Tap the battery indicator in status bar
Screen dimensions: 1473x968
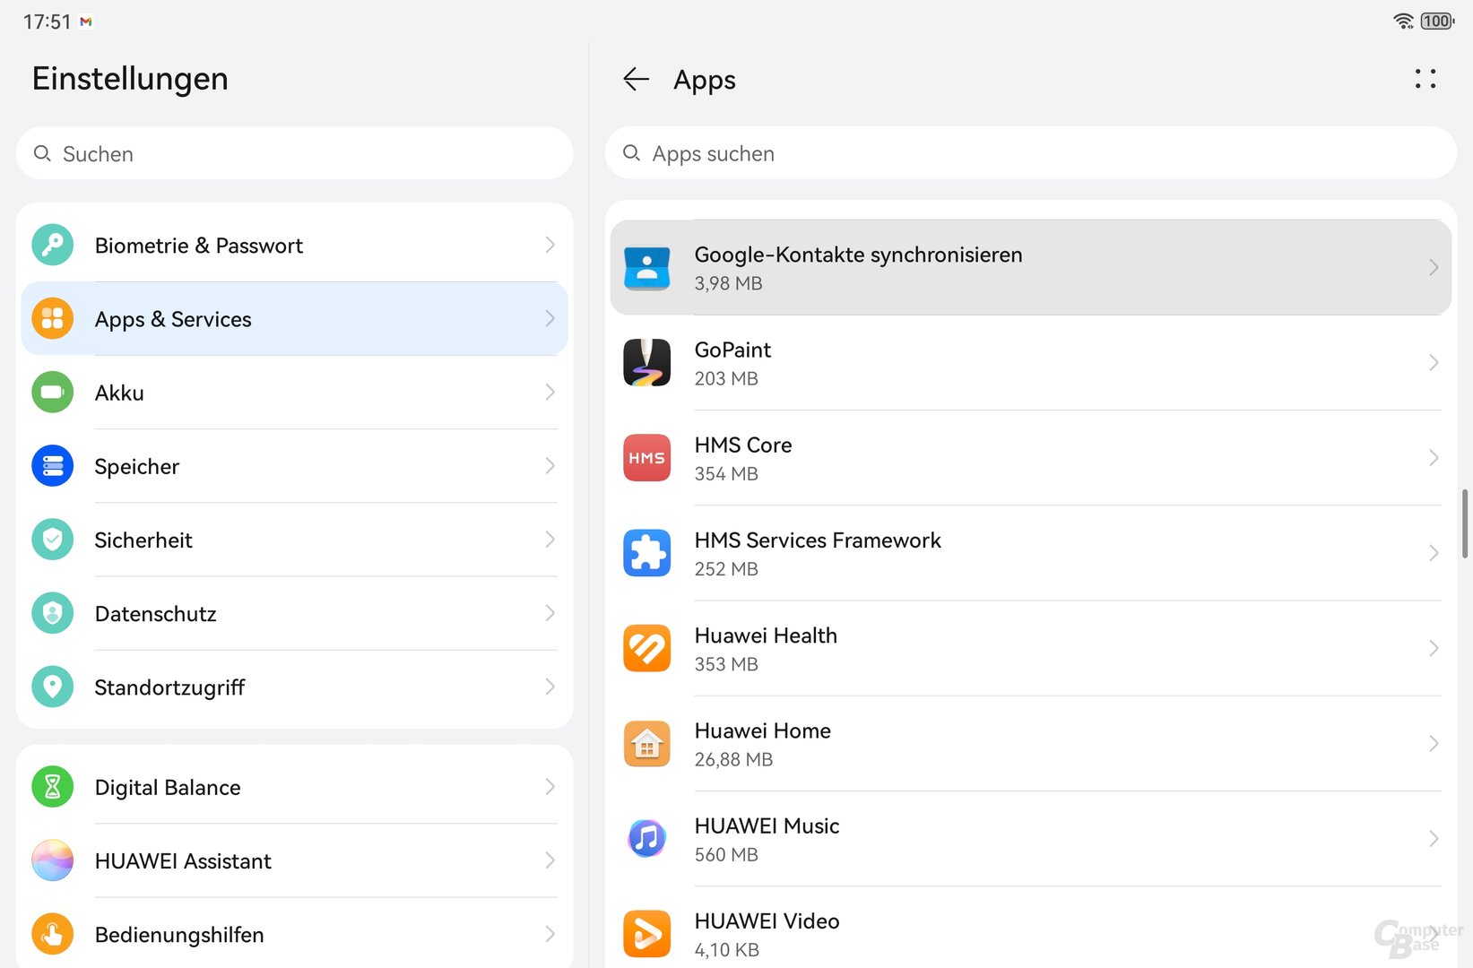(x=1437, y=21)
